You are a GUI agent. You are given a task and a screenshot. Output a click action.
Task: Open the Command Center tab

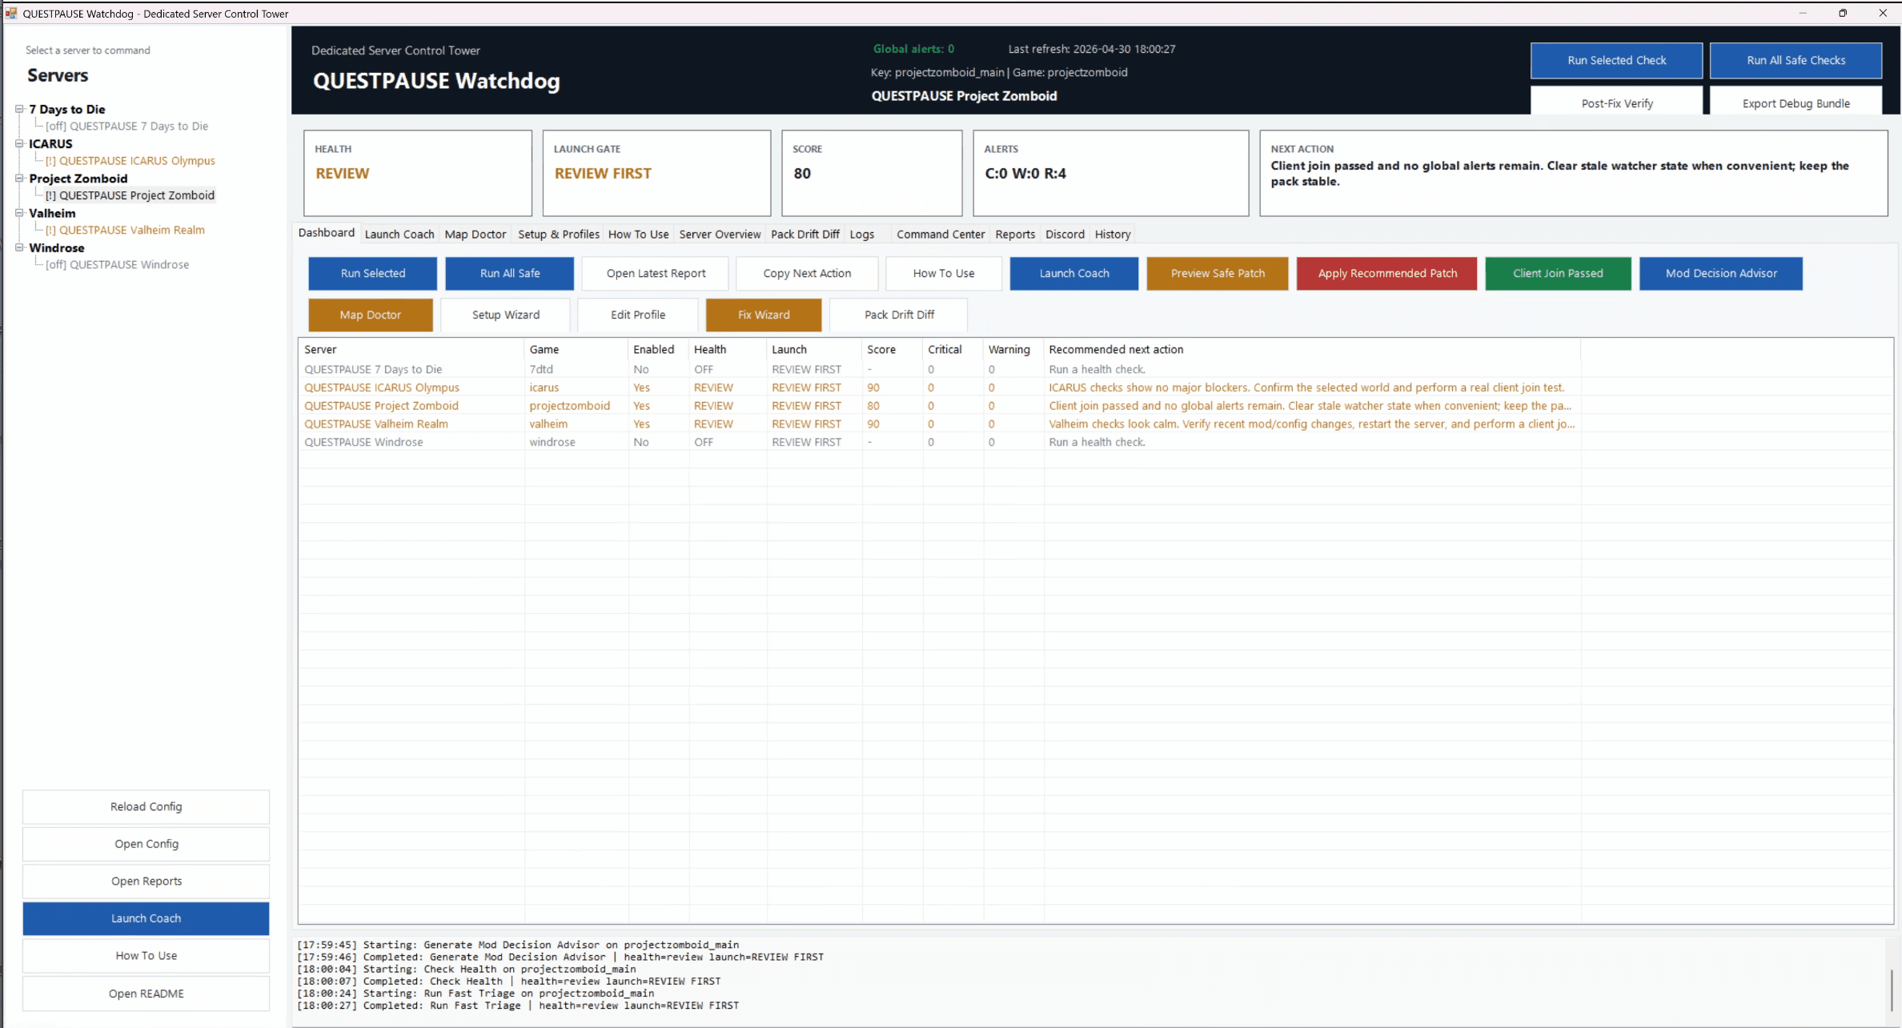click(941, 234)
